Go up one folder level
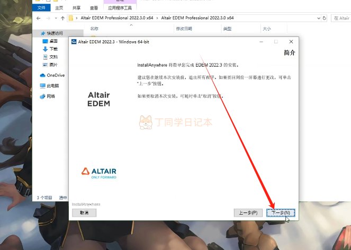 point(62,18)
